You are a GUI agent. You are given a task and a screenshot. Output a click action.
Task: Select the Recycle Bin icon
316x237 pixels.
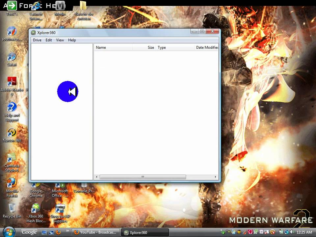coord(12,211)
